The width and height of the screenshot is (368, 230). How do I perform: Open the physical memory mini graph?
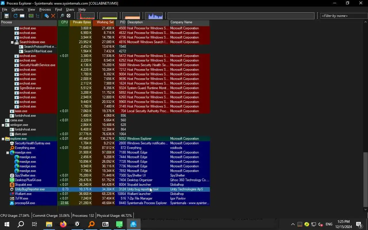click(131, 16)
